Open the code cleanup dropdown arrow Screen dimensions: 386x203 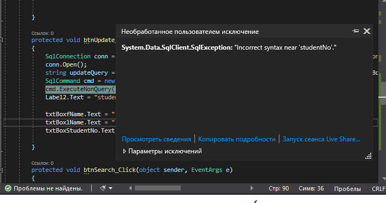(110, 188)
